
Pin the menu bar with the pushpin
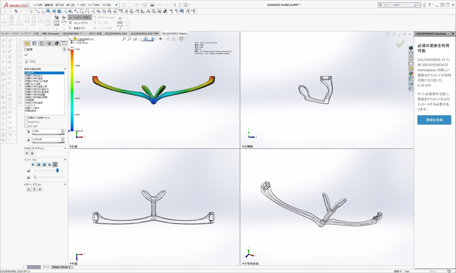pos(116,5)
